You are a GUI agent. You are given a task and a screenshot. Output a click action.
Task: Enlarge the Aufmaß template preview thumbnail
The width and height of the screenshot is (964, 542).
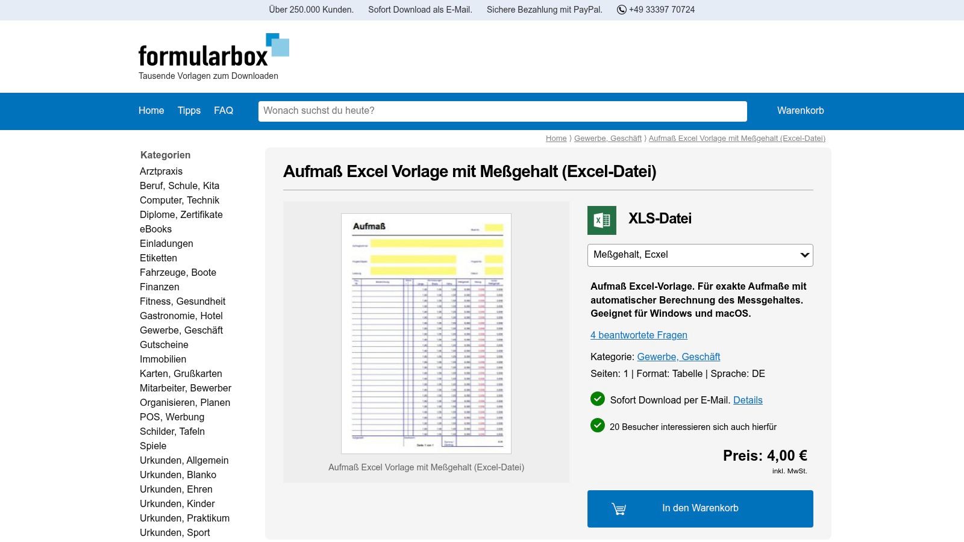tap(426, 334)
